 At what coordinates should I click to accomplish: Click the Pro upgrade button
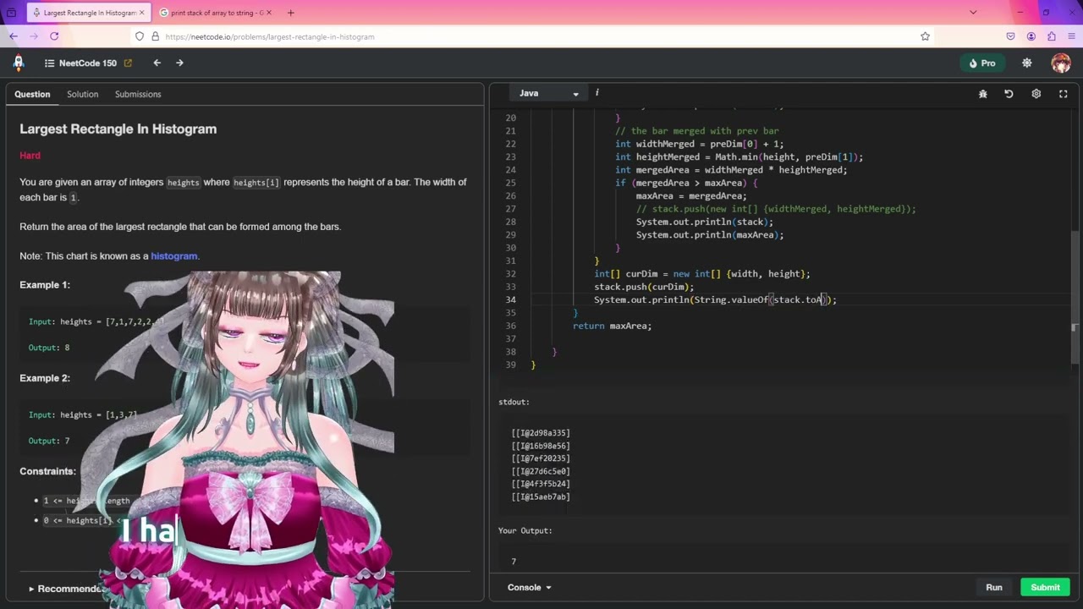981,63
